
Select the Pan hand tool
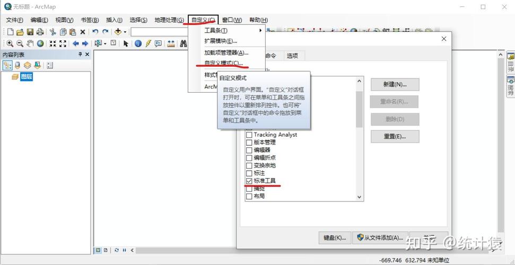pos(30,43)
